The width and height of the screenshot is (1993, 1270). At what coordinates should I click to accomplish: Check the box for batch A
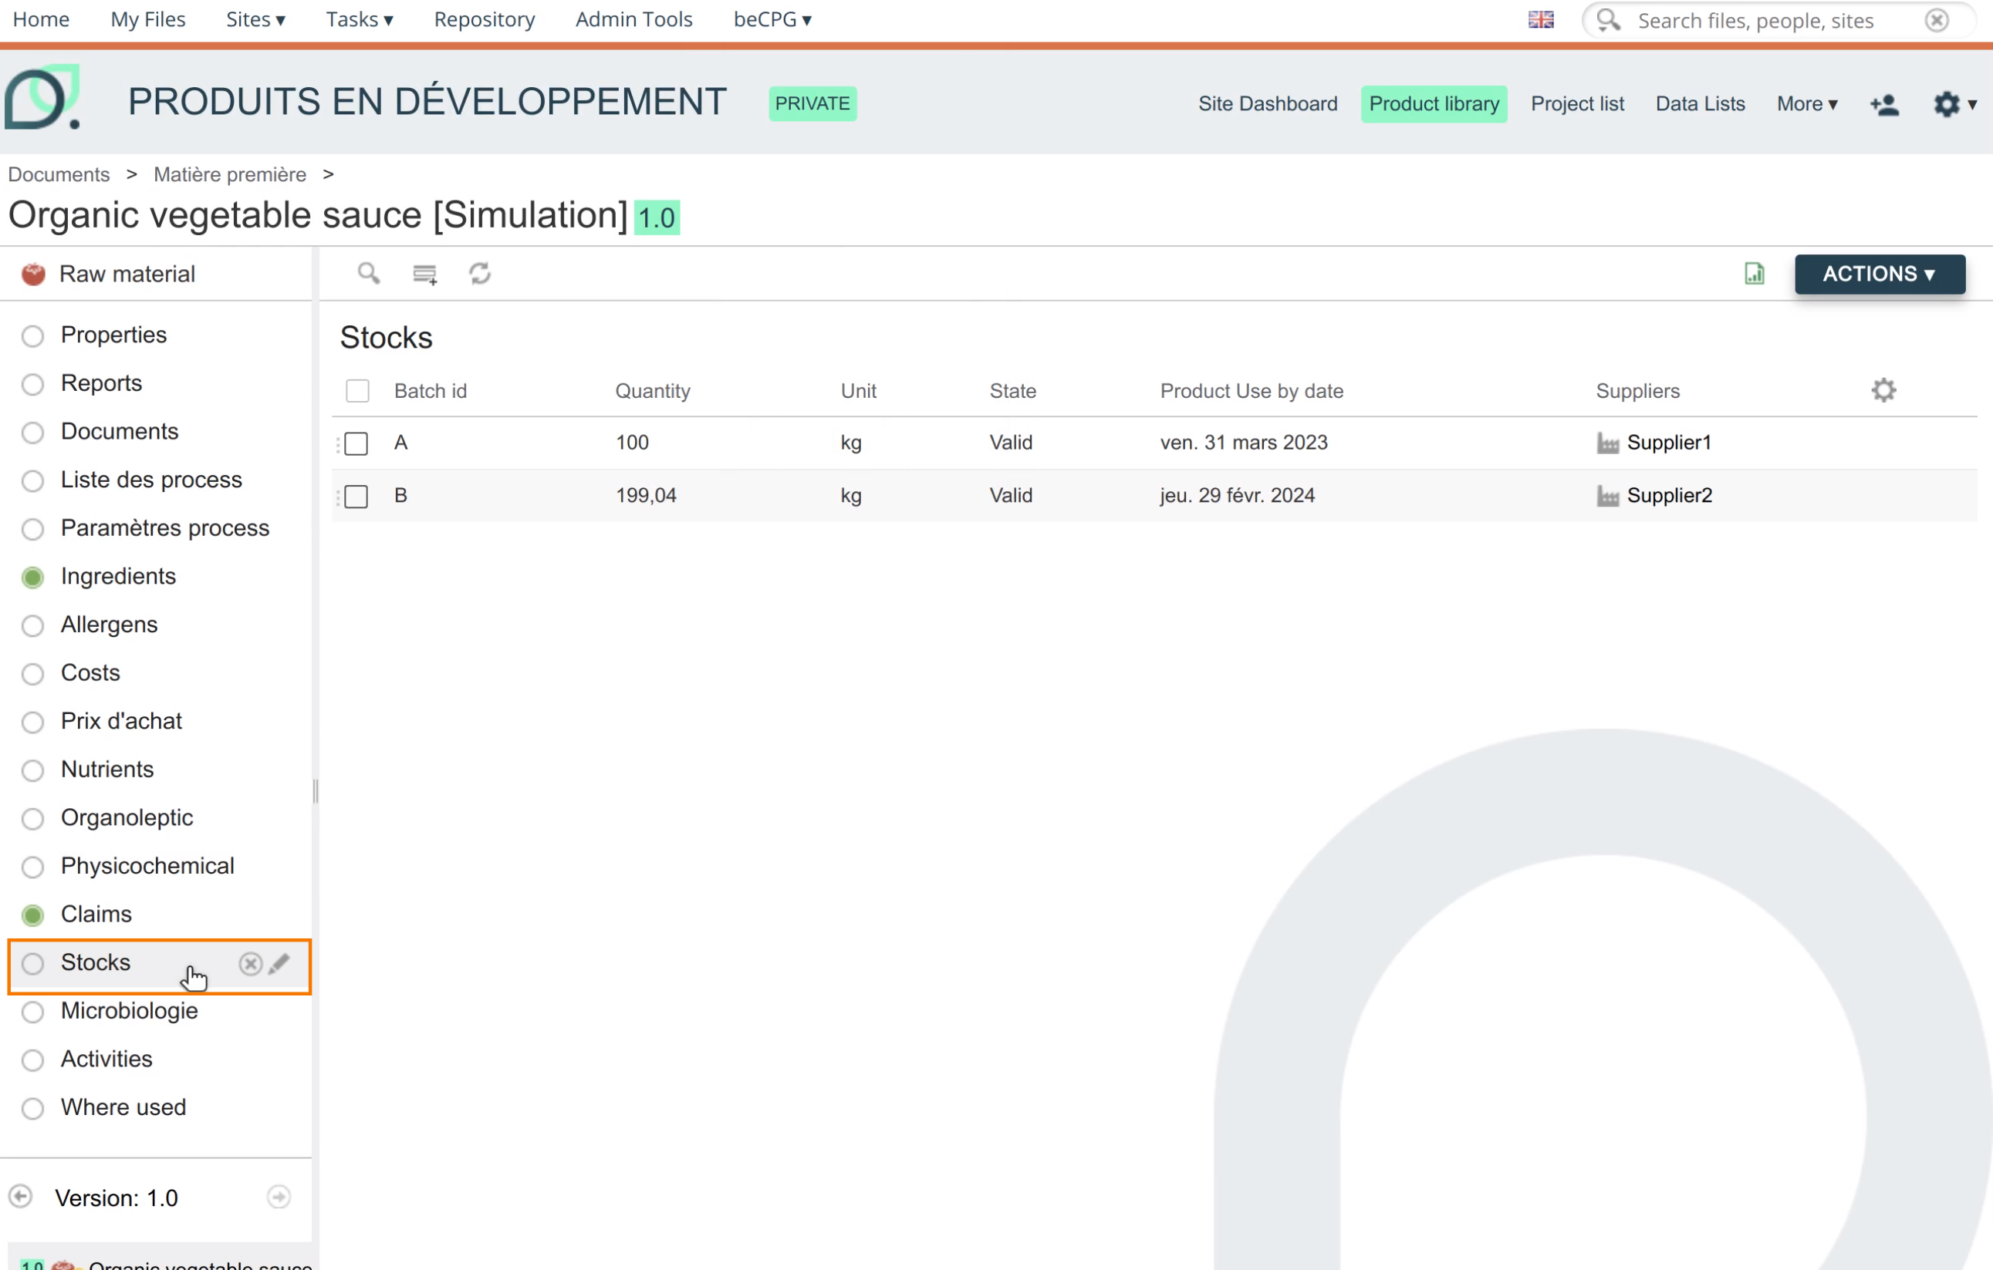coord(356,443)
